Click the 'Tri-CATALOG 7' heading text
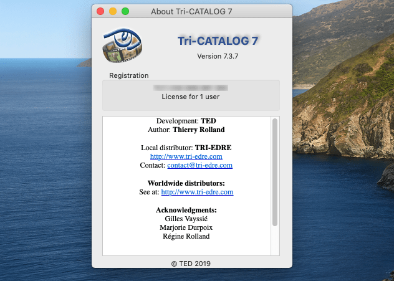 218,40
